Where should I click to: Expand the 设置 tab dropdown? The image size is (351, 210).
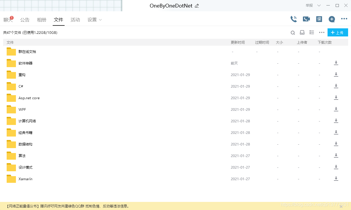[x=100, y=20]
